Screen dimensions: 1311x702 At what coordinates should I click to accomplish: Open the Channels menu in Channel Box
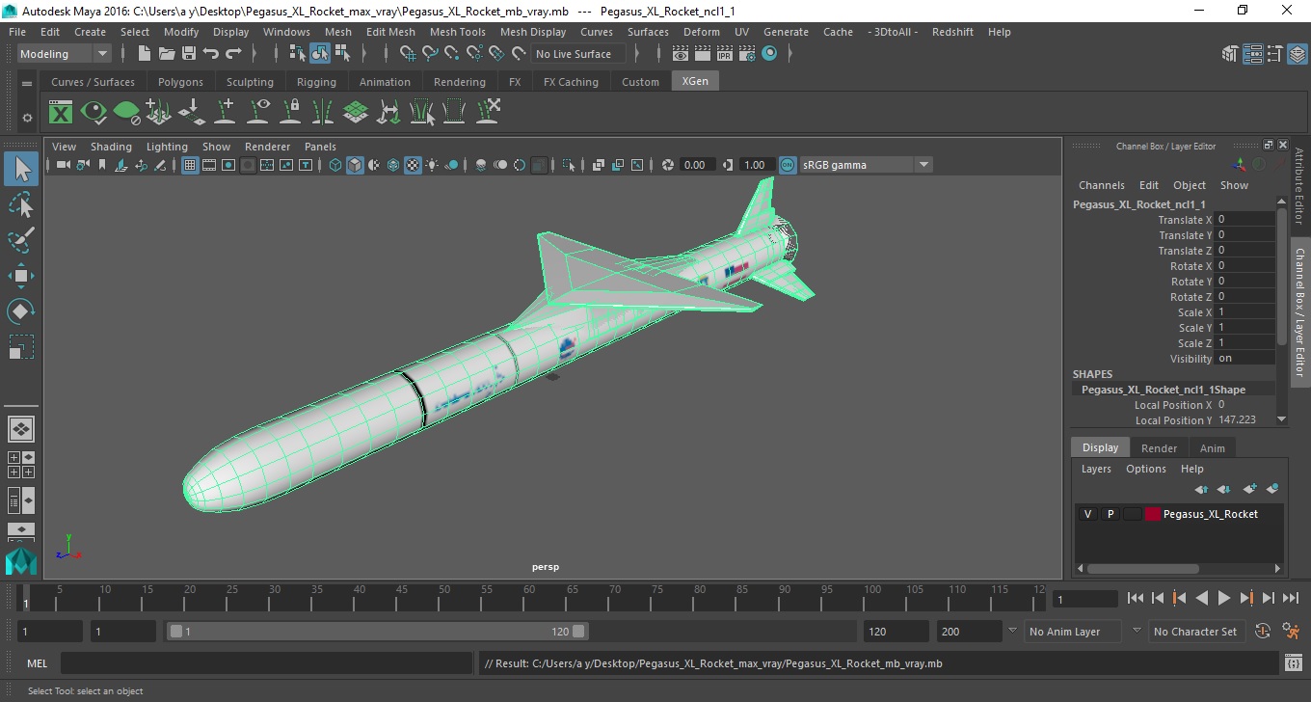[x=1101, y=185]
